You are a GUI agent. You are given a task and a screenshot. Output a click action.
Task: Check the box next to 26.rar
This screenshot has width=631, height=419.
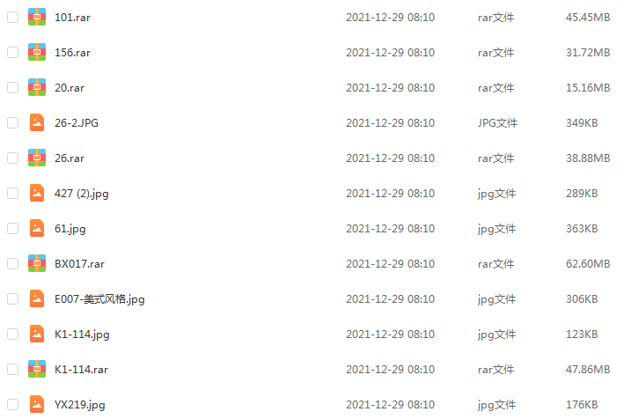click(x=13, y=158)
